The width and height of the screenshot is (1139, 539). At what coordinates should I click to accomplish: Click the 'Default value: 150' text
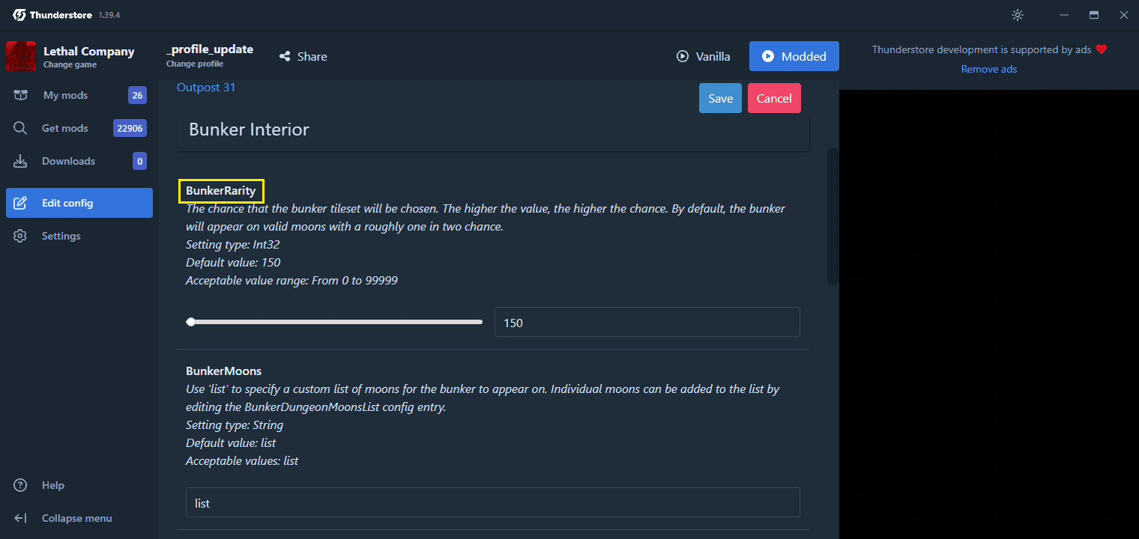click(x=233, y=263)
